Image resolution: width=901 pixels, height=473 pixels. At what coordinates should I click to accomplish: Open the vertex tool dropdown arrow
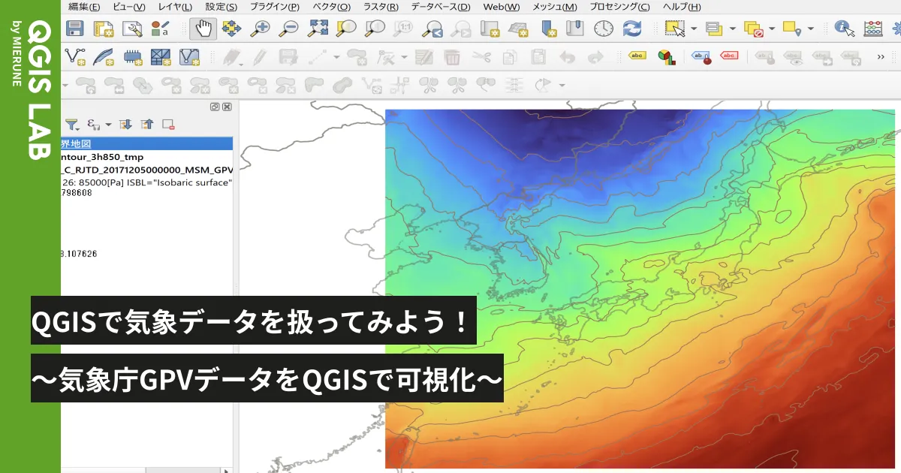(x=403, y=56)
